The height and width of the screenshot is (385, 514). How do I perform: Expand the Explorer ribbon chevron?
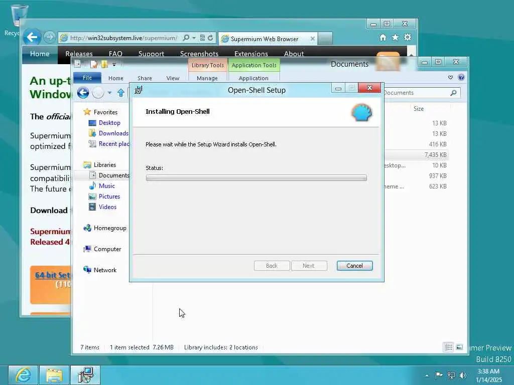click(x=450, y=77)
